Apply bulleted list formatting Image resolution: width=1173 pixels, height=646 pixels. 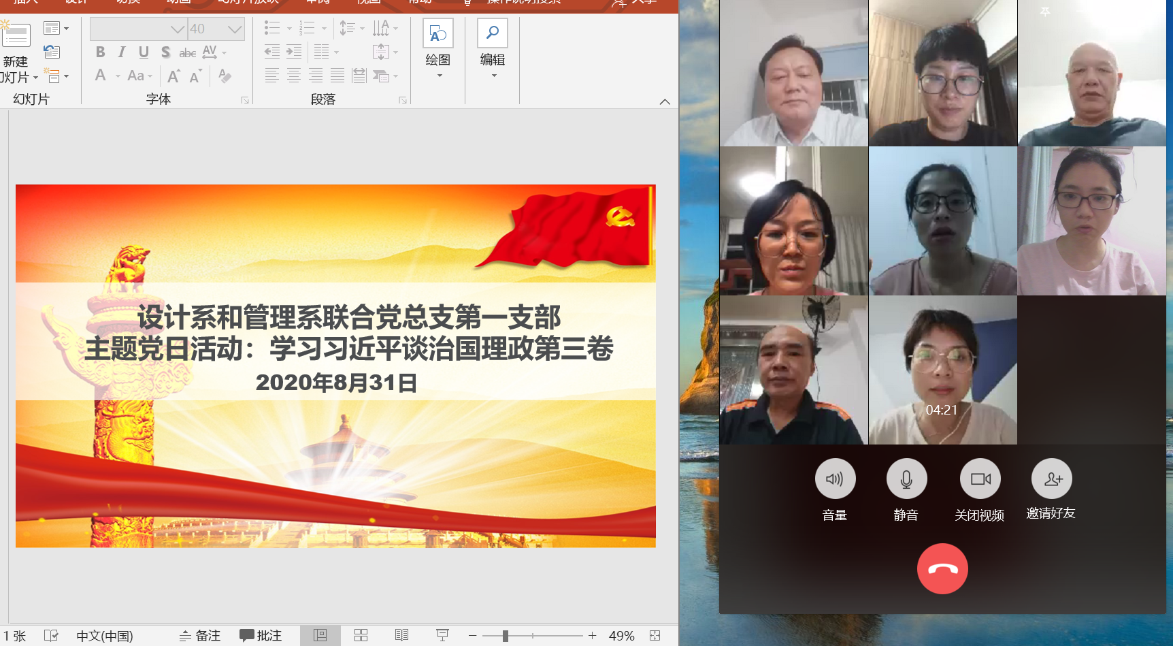pos(271,28)
